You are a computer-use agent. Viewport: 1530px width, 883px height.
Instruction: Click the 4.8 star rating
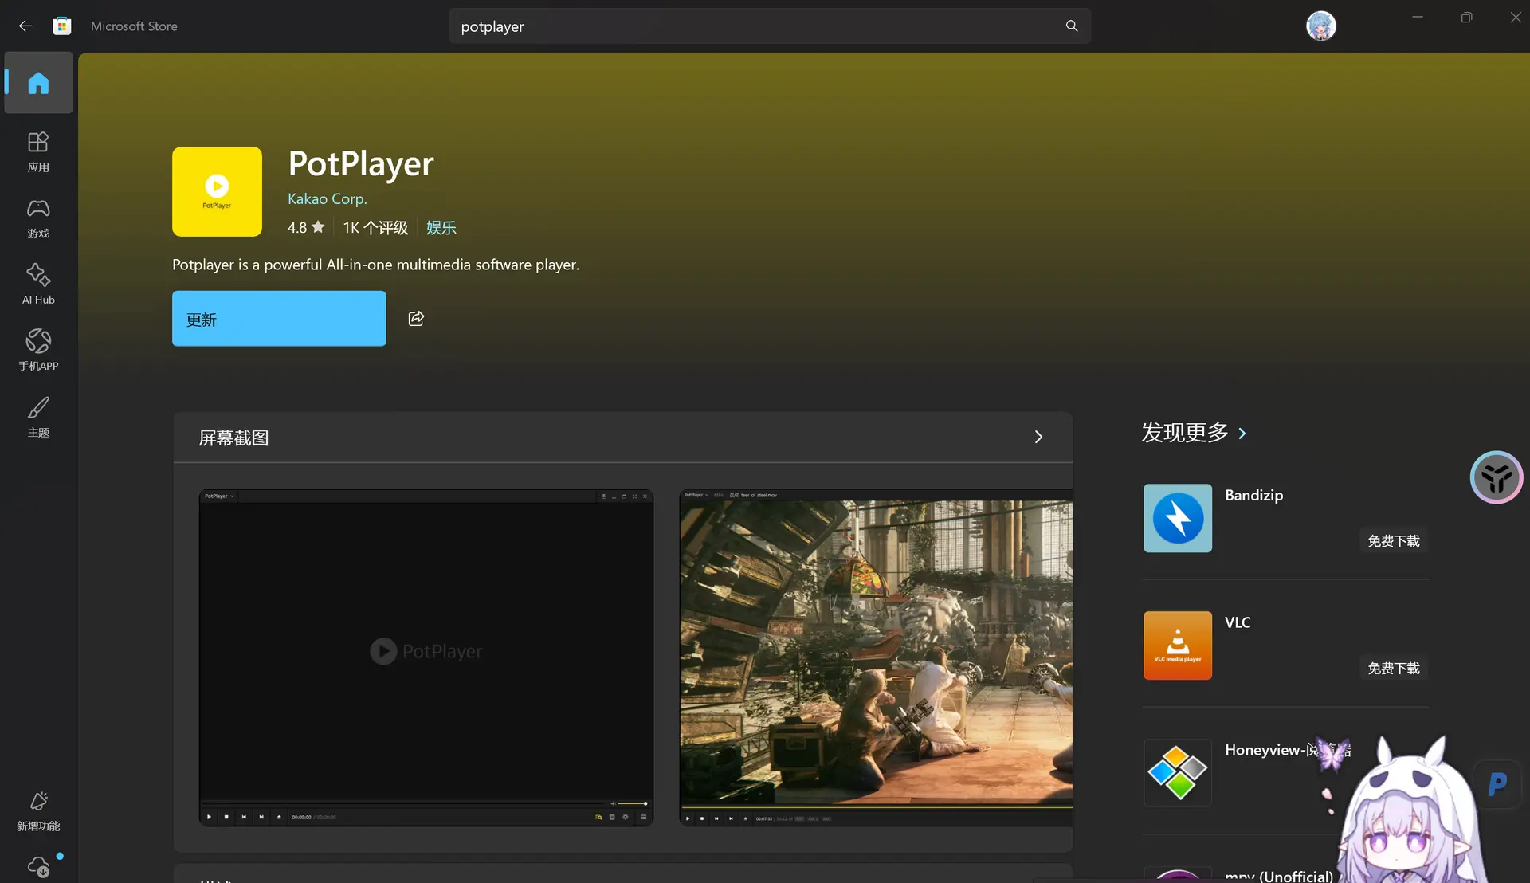tap(306, 228)
